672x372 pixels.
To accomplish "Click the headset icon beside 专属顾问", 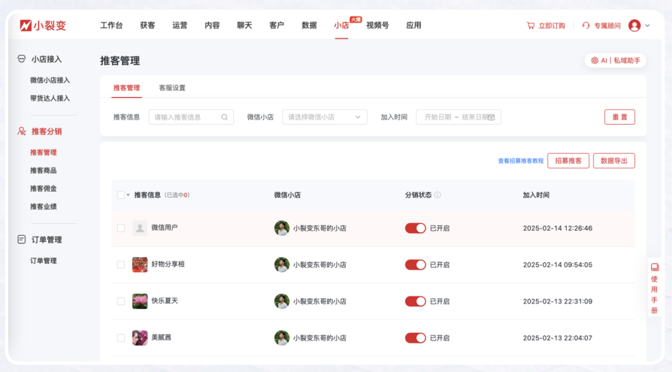I will point(586,25).
